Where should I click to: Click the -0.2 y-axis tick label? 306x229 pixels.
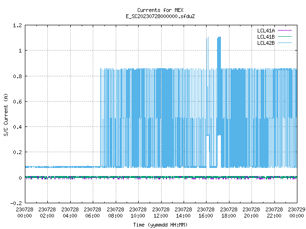pyautogui.click(x=16, y=203)
